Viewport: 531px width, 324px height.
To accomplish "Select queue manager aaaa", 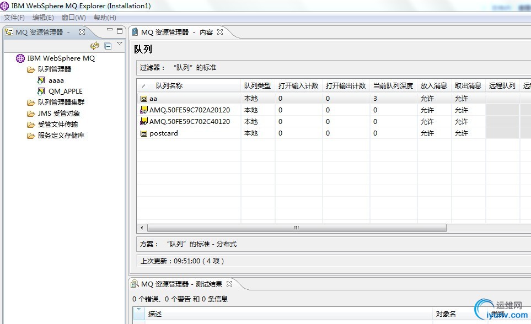I will [x=56, y=80].
